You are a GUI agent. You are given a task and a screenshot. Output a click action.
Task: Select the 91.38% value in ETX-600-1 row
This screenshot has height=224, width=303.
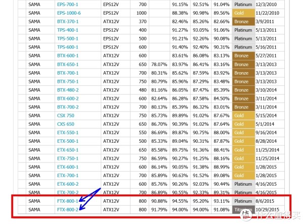[x=201, y=167]
